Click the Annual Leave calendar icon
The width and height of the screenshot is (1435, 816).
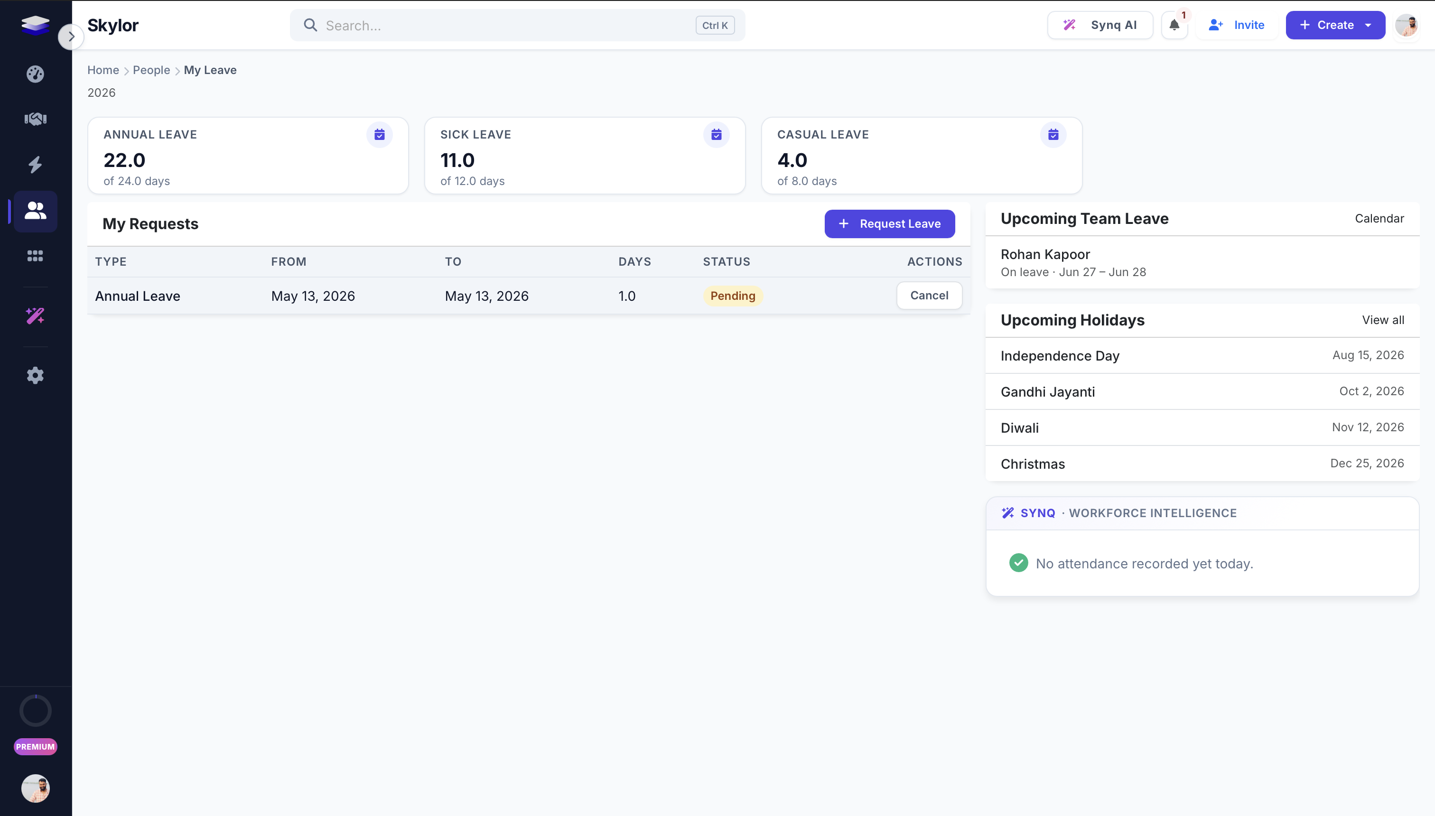click(x=380, y=135)
